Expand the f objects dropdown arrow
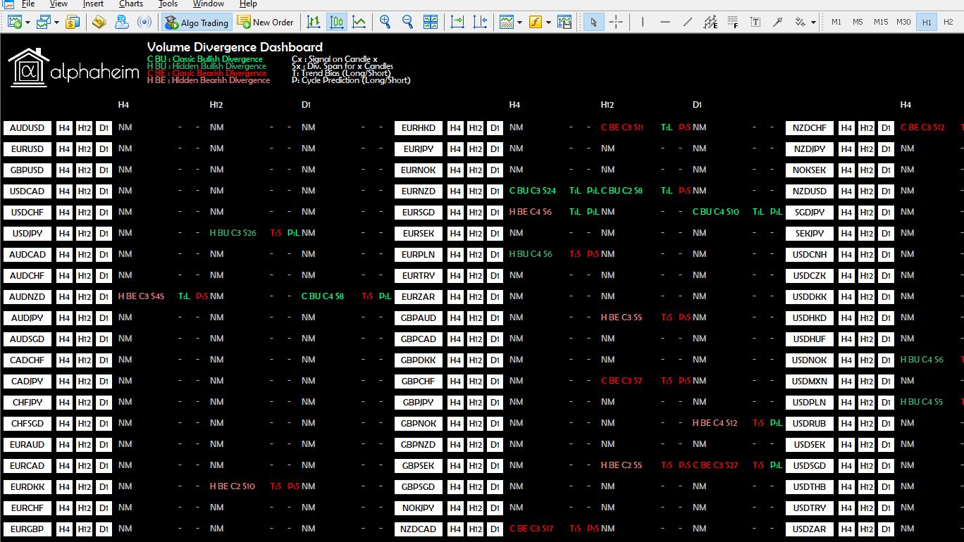 548,23
